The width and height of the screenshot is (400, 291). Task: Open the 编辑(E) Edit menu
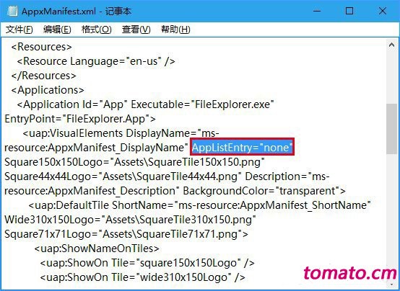(57, 30)
